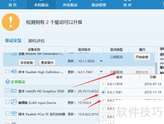The image size is (164, 124).
Task: Click the orange warning exclamation icon
Action: pyautogui.click(x=11, y=22)
